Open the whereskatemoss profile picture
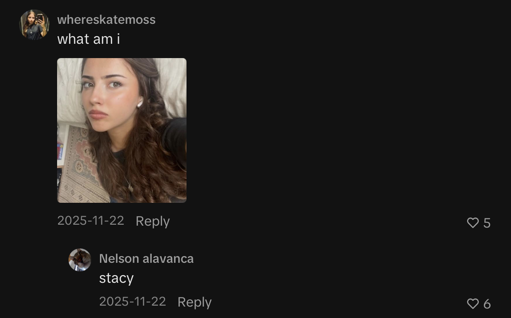511x318 pixels. pos(34,25)
